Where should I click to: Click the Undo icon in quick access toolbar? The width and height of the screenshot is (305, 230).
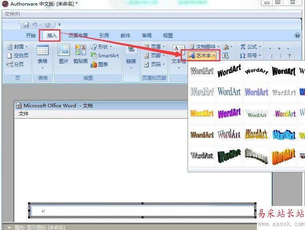(35, 25)
